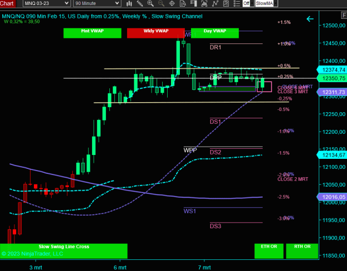Click the WS1 weekly support label
This screenshot has height=271, width=347.
coord(190,211)
